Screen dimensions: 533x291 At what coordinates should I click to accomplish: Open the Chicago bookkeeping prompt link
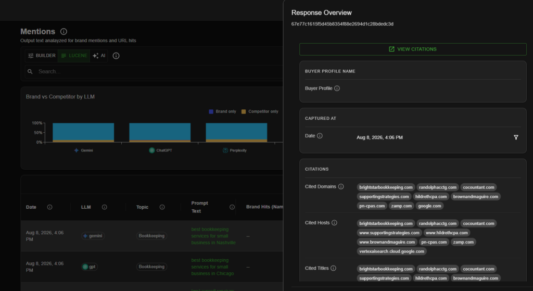212,267
